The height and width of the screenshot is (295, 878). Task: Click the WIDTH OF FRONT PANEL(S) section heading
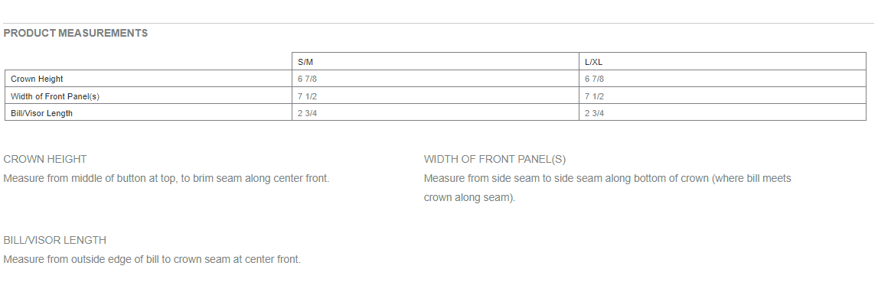[x=495, y=159]
